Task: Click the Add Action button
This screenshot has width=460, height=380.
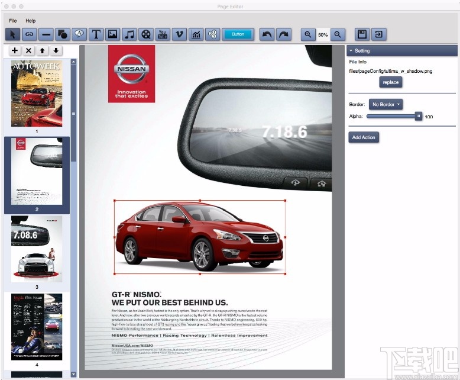Action: pos(364,137)
